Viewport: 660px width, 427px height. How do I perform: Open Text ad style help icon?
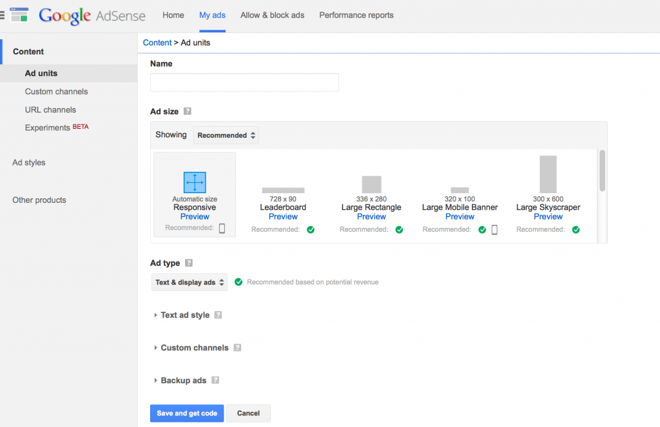[x=218, y=315]
